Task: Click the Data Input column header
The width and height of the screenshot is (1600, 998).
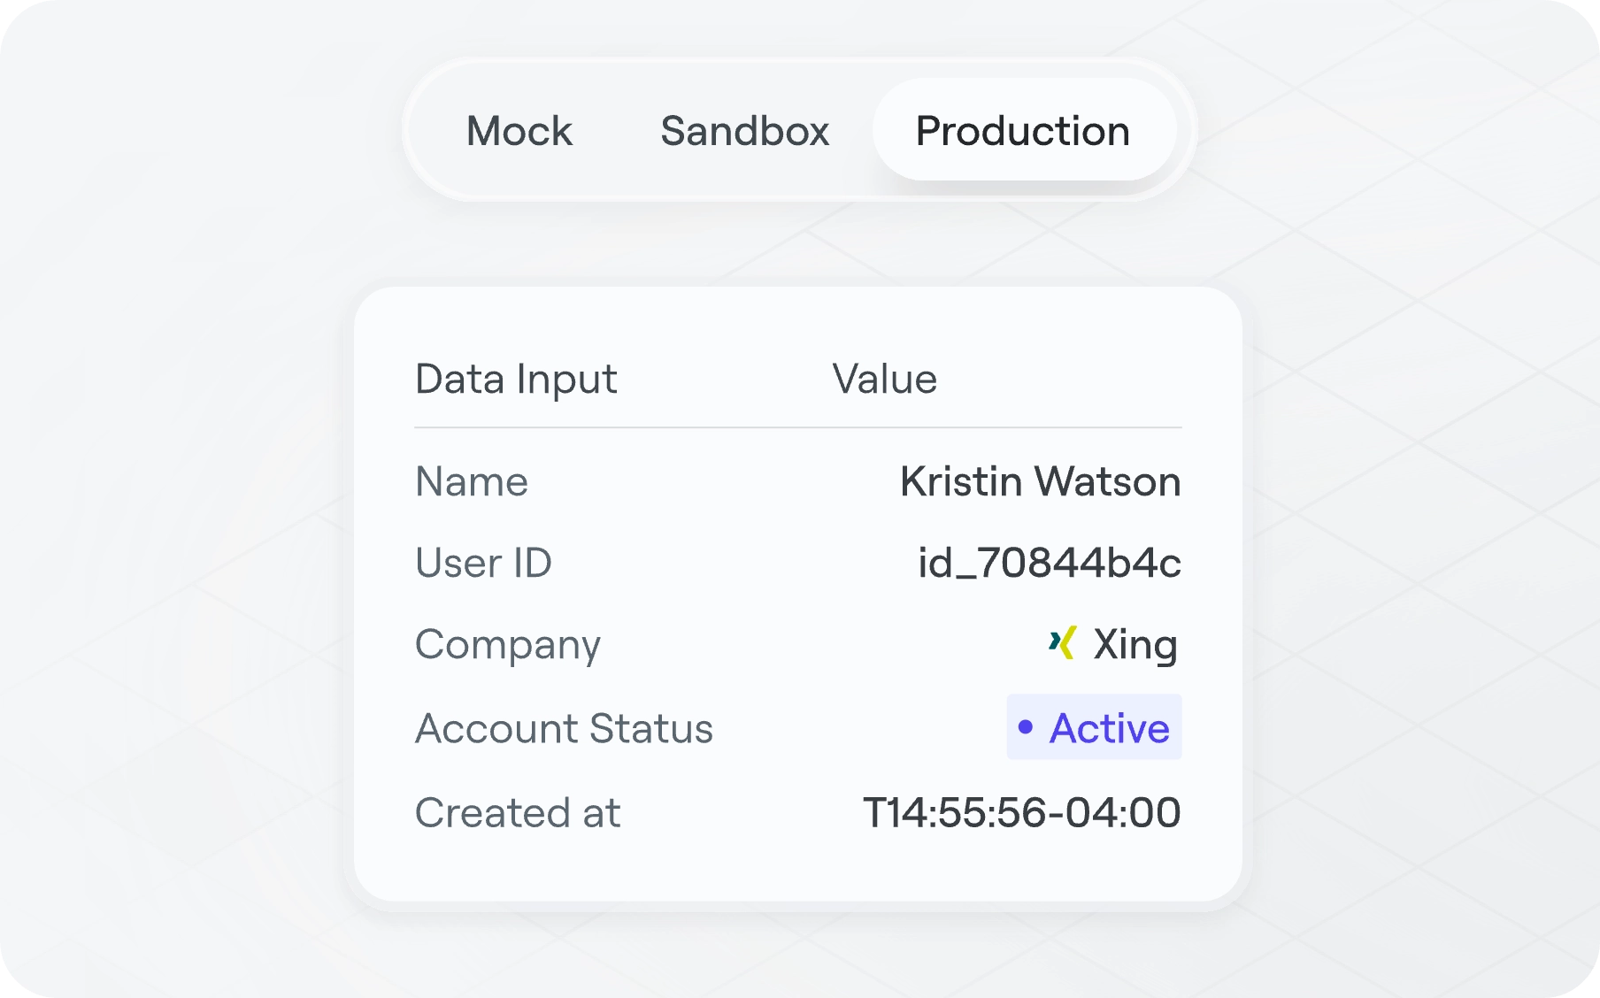Action: coord(518,379)
